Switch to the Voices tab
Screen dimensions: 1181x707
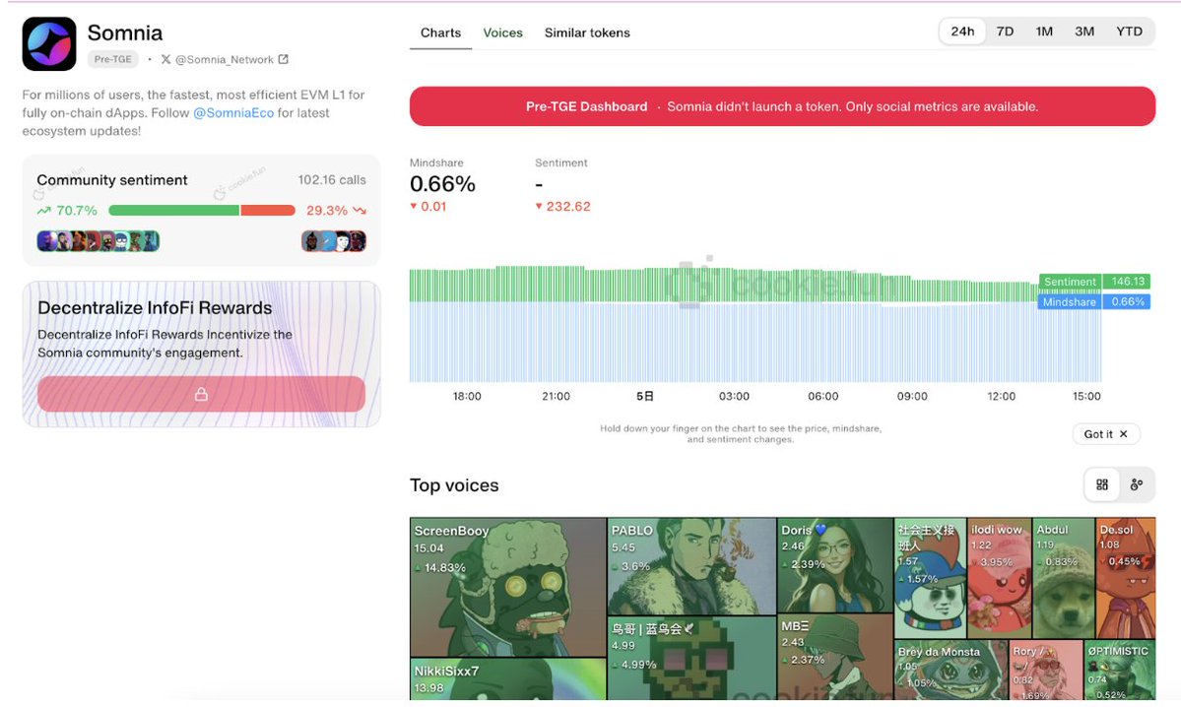coord(502,33)
